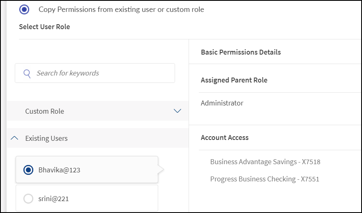Select the Copy Permissions radio button
Viewport: 362px width, 213px height.
coord(24,9)
